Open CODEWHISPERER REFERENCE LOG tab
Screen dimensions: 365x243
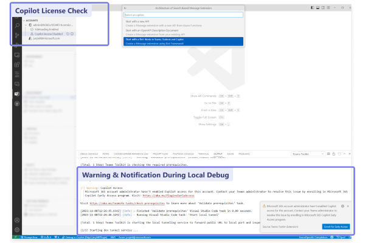[x=131, y=154]
